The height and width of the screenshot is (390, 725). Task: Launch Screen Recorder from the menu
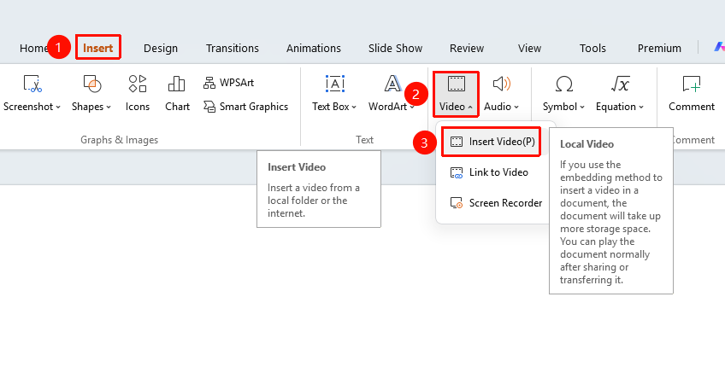tap(495, 203)
